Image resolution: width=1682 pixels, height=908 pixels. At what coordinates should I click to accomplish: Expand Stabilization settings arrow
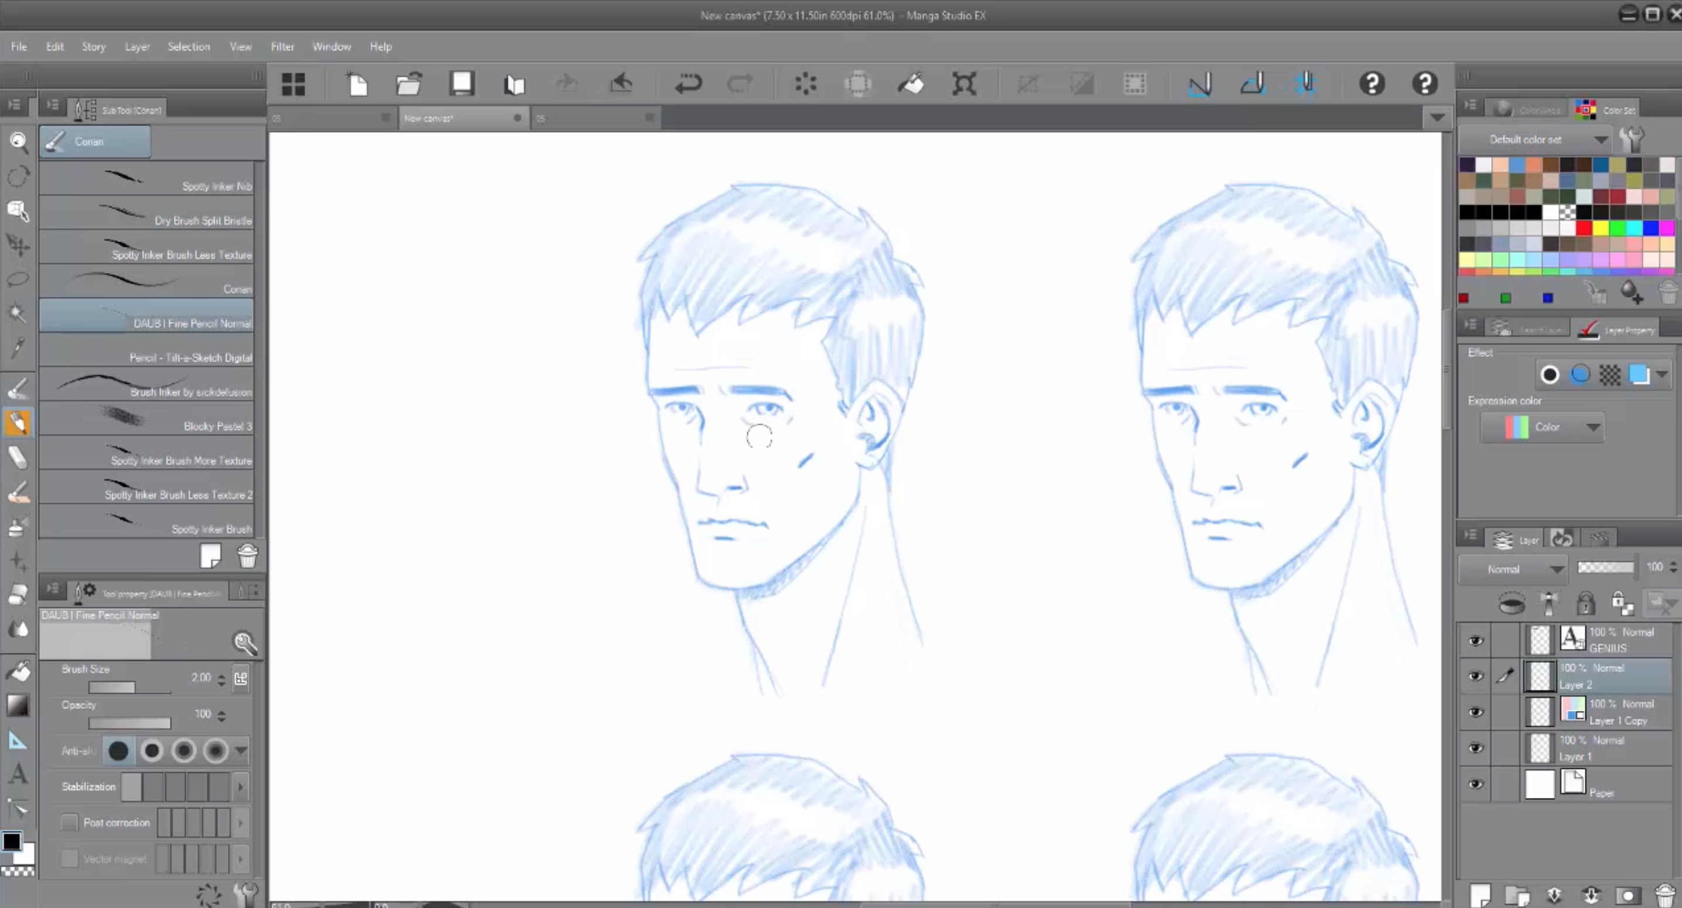241,787
